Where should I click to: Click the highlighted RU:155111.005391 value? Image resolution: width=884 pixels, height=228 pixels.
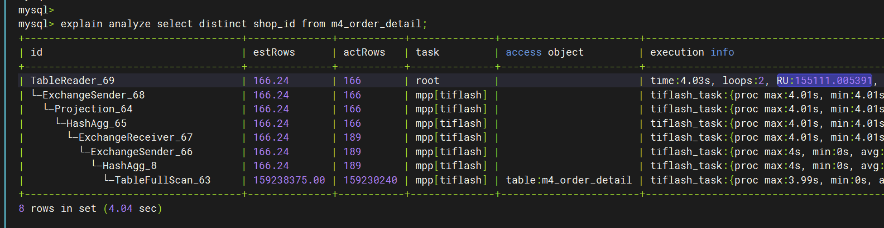pos(824,81)
